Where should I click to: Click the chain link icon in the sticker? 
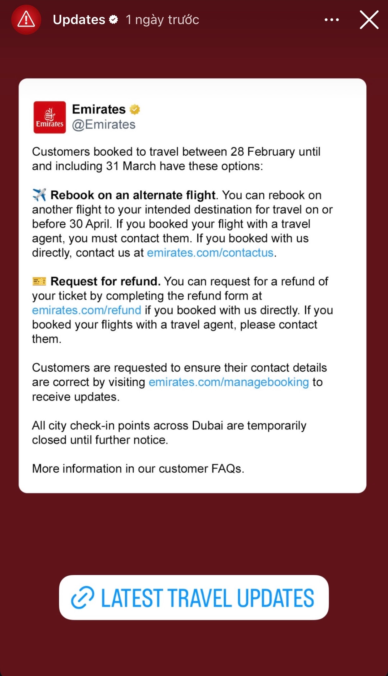coord(82,598)
